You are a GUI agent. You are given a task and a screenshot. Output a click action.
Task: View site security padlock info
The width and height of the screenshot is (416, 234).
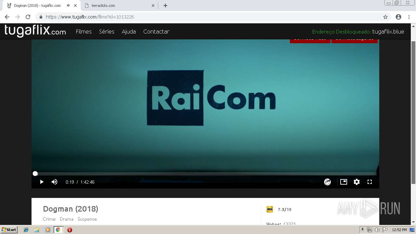click(x=41, y=17)
